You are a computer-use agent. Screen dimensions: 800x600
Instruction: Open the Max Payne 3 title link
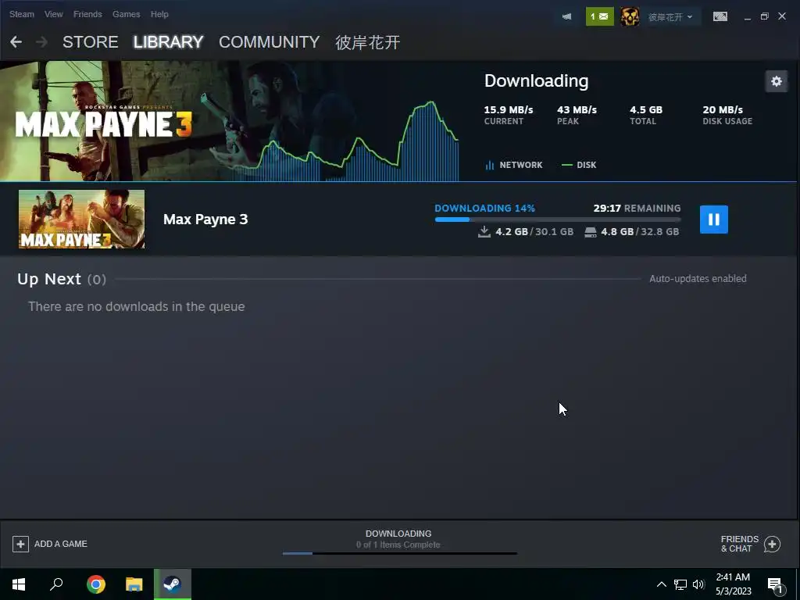tap(205, 220)
